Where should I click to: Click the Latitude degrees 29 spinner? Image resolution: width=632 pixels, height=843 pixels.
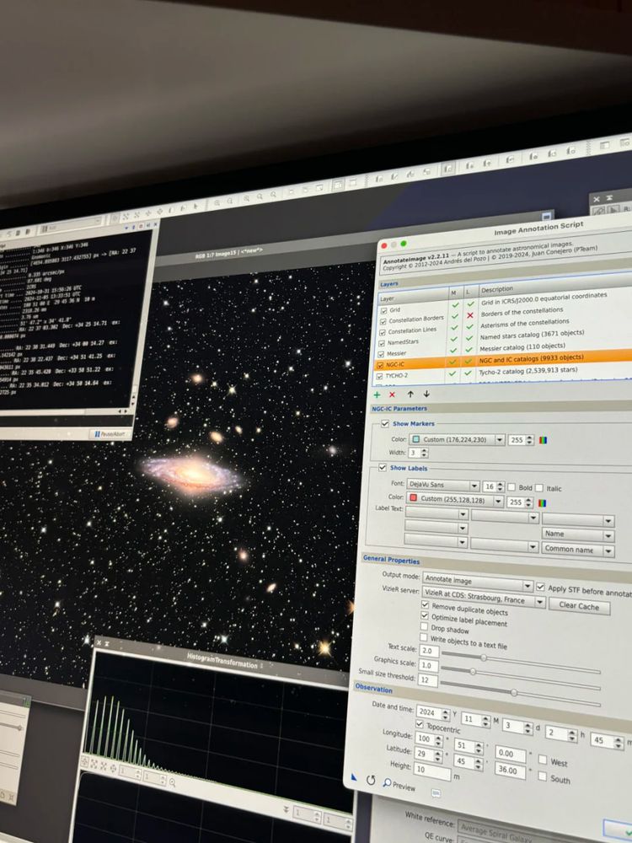pos(429,754)
